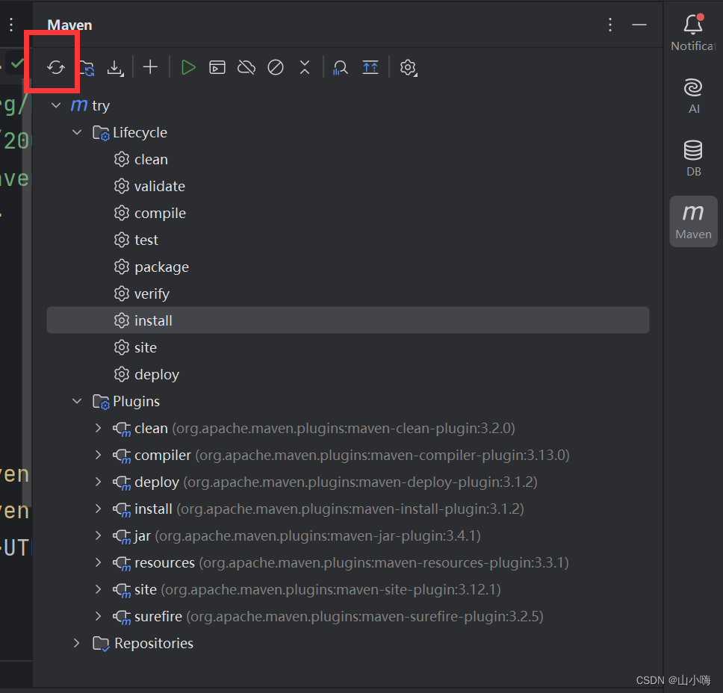Select the verify lifecycle phase

[347, 293]
